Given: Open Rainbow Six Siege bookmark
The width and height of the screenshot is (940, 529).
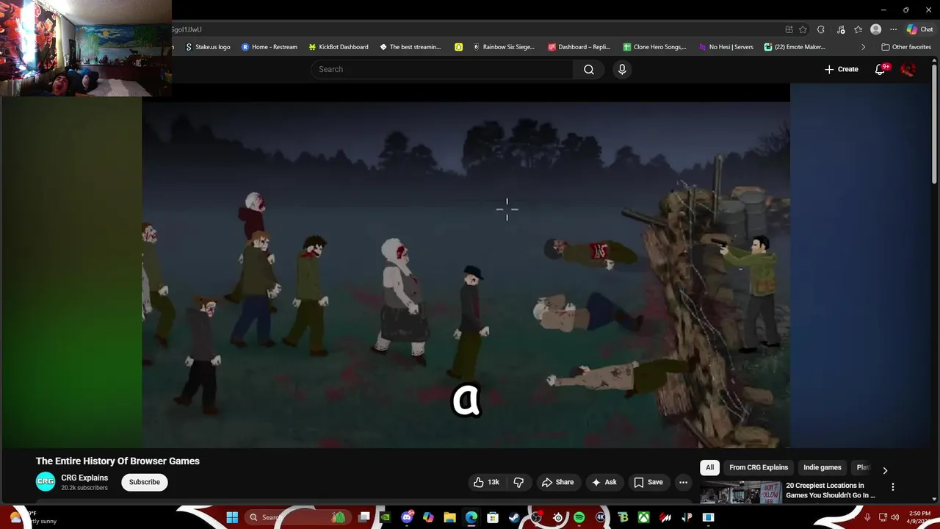Looking at the screenshot, I should [503, 47].
